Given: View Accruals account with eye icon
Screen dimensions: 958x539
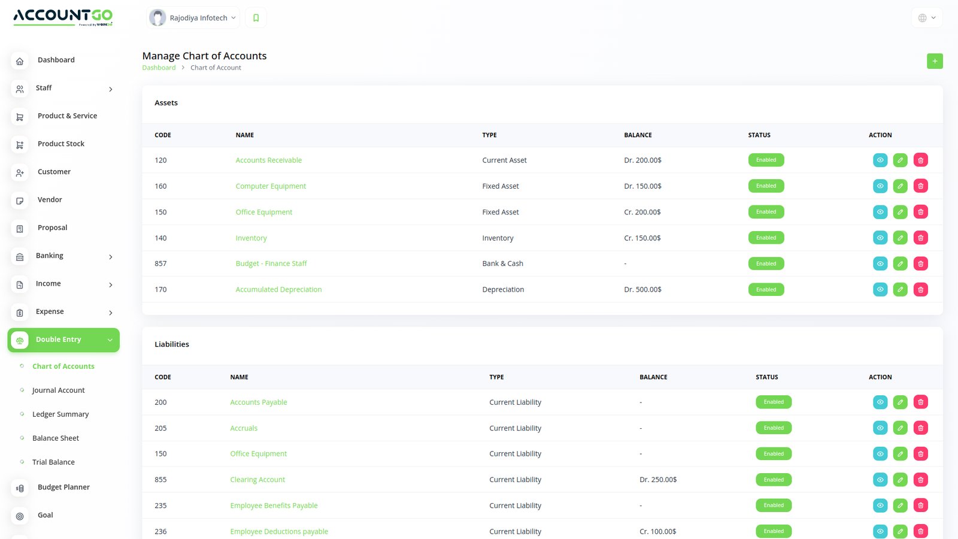Looking at the screenshot, I should pyautogui.click(x=880, y=428).
